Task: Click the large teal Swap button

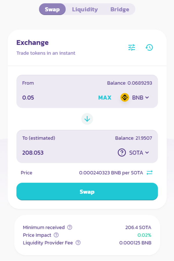Action: coord(87,191)
